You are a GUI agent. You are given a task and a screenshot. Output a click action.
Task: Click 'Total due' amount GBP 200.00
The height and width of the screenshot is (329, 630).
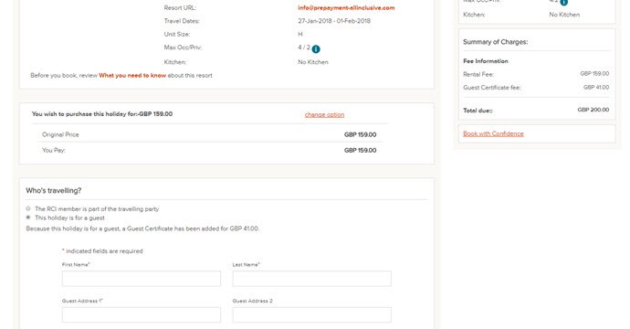point(593,110)
